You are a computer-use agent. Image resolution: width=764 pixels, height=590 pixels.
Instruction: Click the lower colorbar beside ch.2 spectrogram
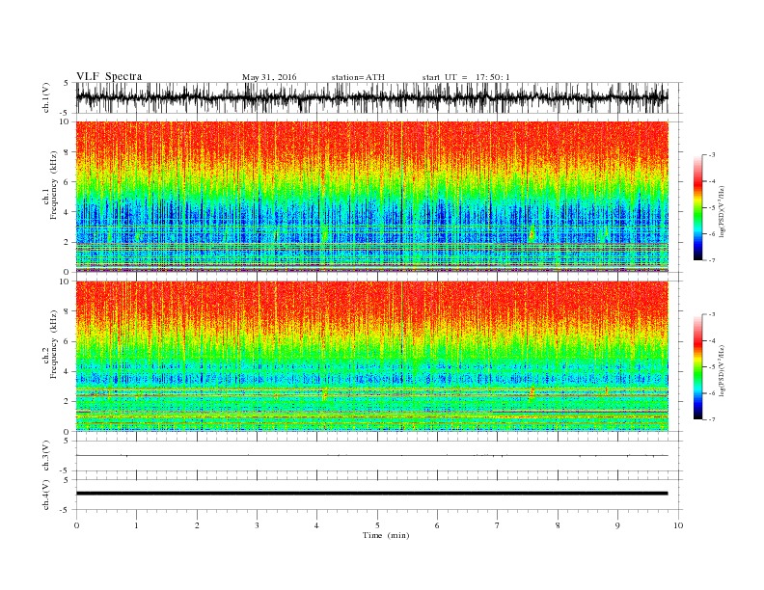tap(697, 367)
